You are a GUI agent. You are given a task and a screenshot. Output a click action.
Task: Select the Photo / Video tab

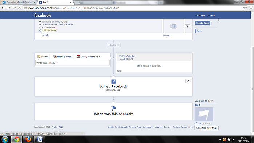click(63, 57)
